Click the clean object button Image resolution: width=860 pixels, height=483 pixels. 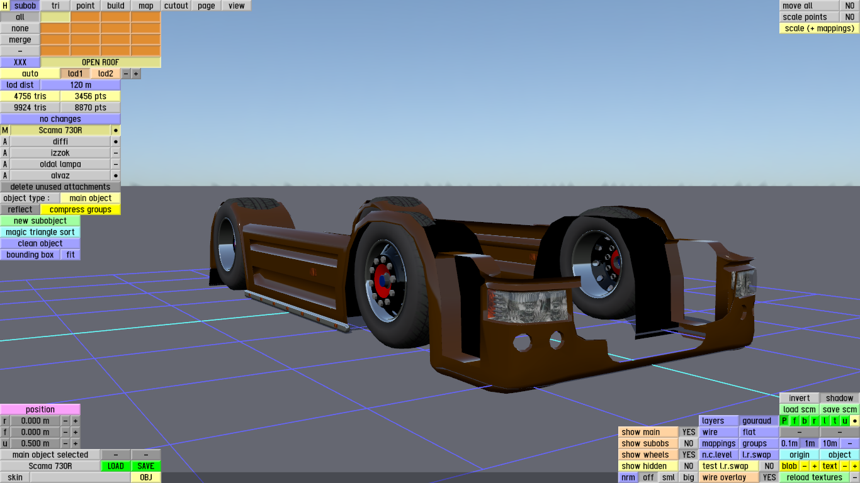click(40, 243)
